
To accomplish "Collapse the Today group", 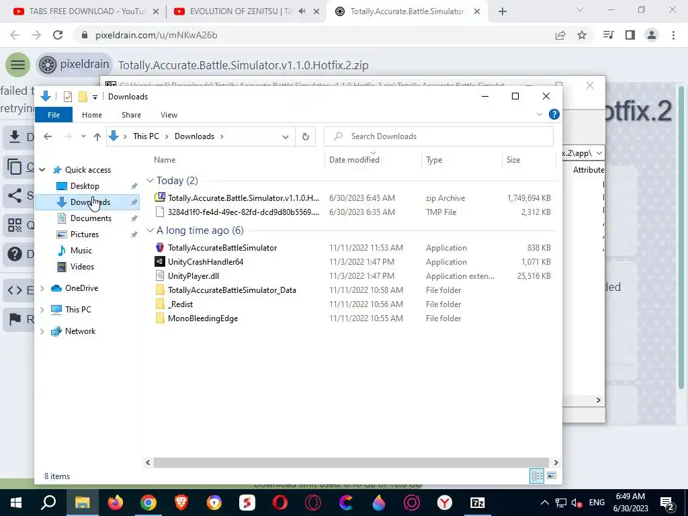I will [x=150, y=180].
